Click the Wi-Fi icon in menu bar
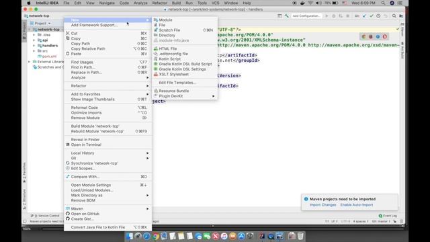The height and width of the screenshot is (242, 430). [310, 3]
